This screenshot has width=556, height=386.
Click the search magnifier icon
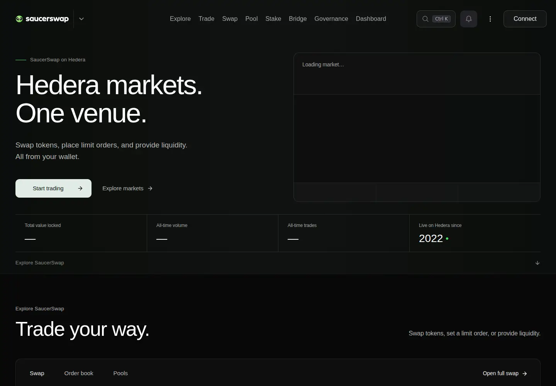click(425, 19)
